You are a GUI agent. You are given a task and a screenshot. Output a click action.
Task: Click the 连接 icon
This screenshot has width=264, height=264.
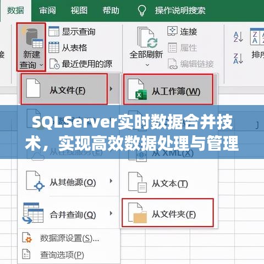click(x=172, y=31)
